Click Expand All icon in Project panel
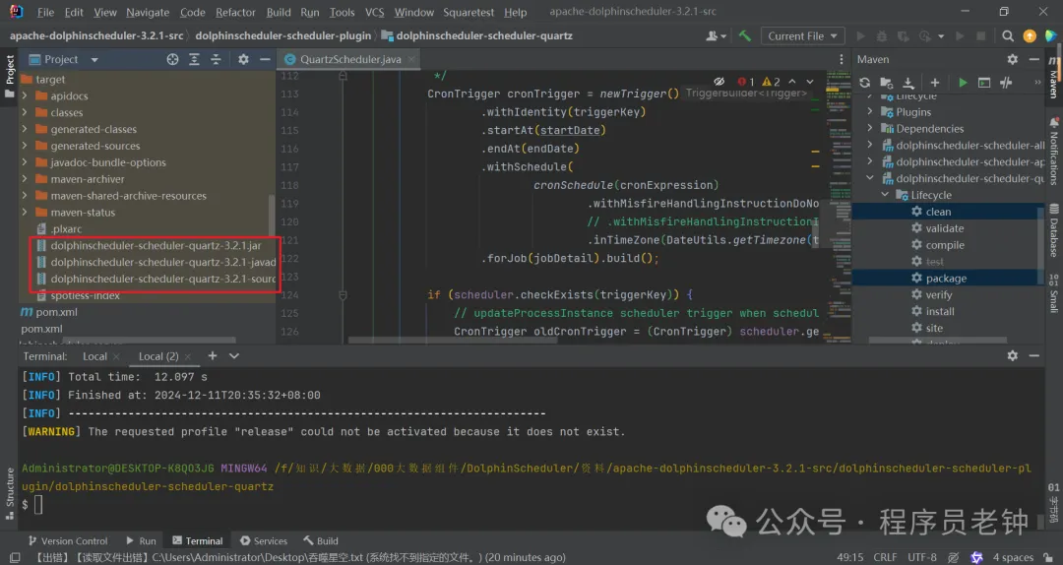 click(194, 60)
